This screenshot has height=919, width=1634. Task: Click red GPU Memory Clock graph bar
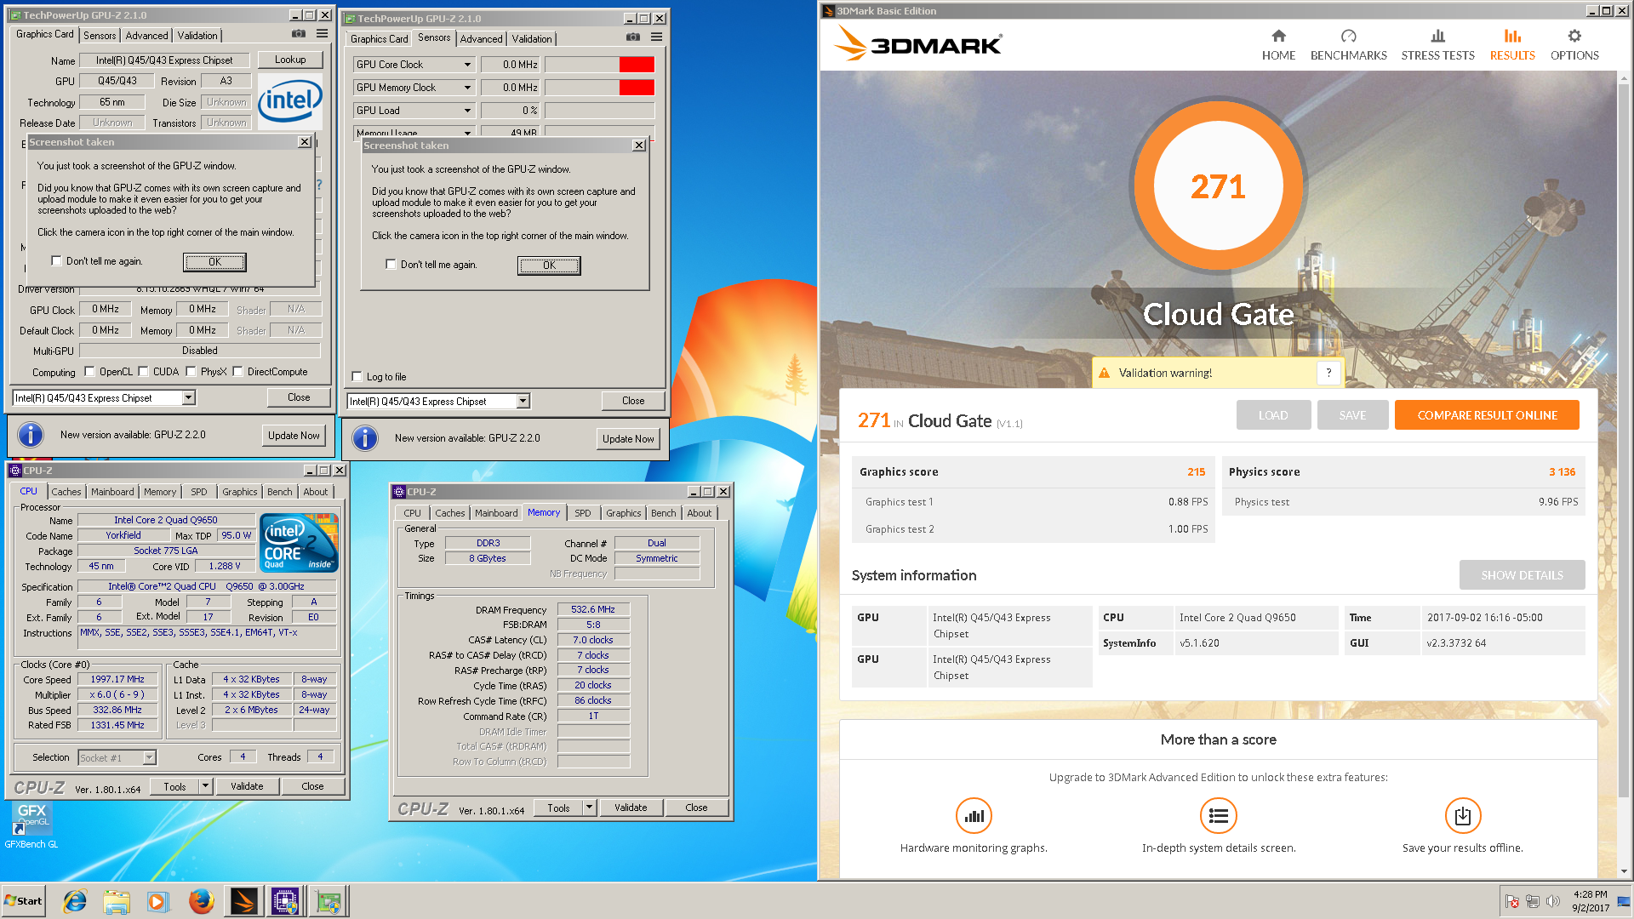point(637,88)
